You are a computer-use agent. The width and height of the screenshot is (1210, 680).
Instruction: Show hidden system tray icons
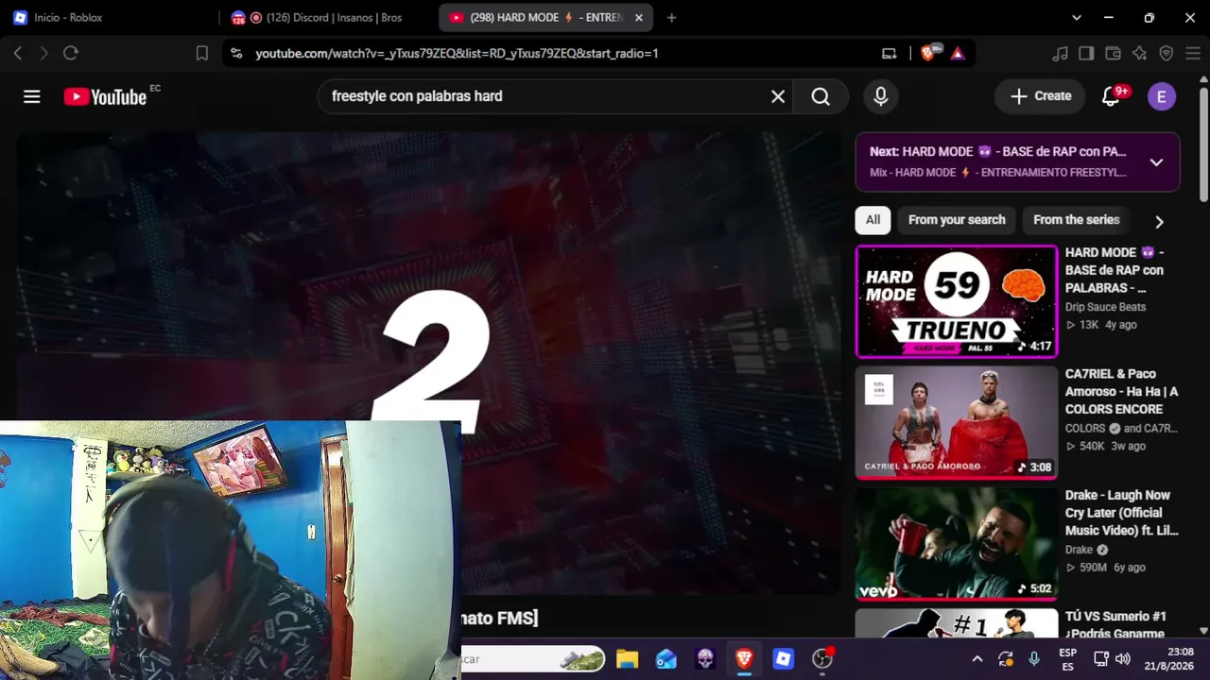tap(977, 659)
